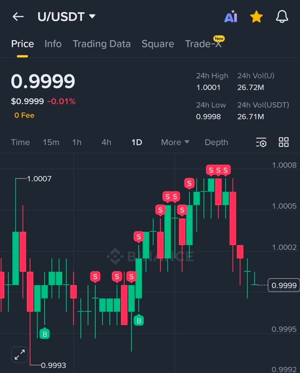
Task: Tap the back arrow icon
Action: click(18, 17)
